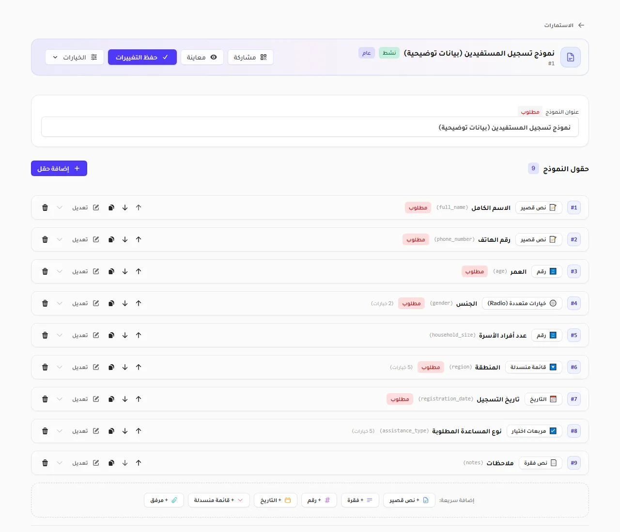The height and width of the screenshot is (532, 620).
Task: Delete the رقم الهاتف field
Action: (45, 239)
